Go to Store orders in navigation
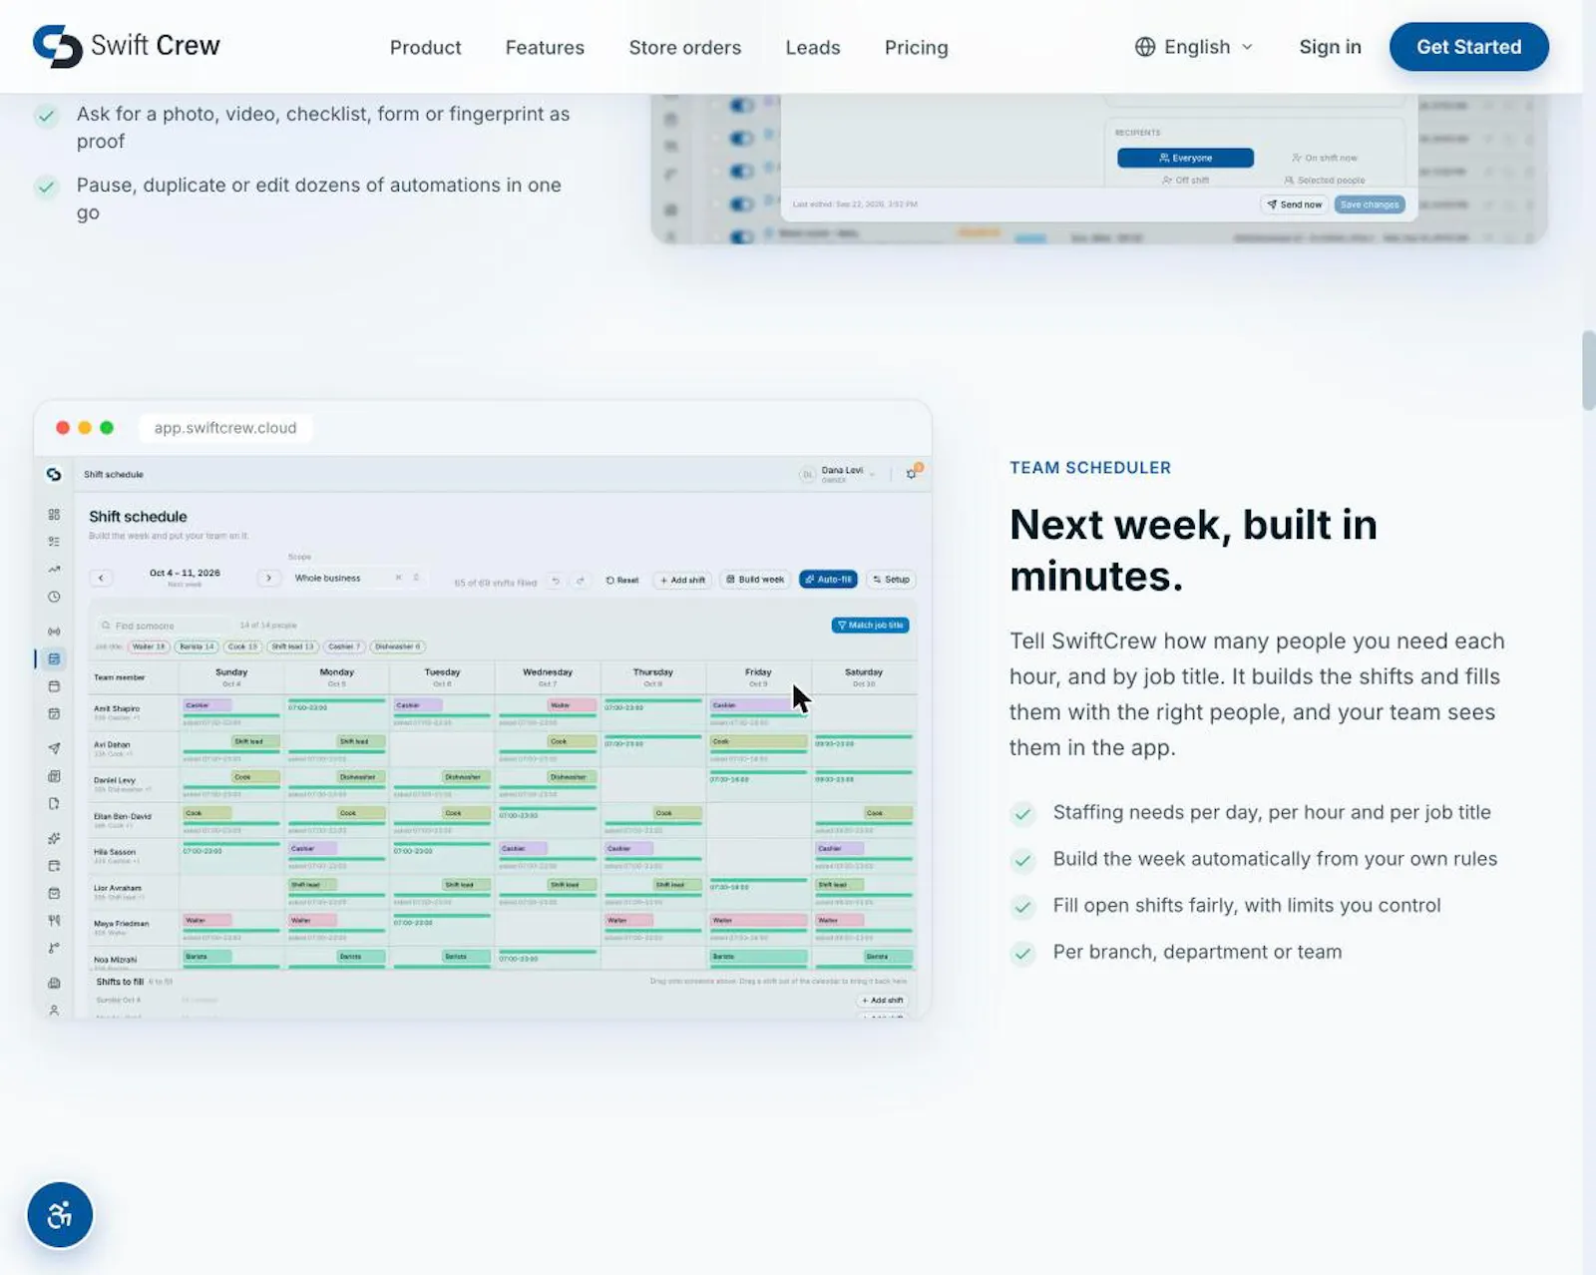Image resolution: width=1596 pixels, height=1275 pixels. pos(684,47)
